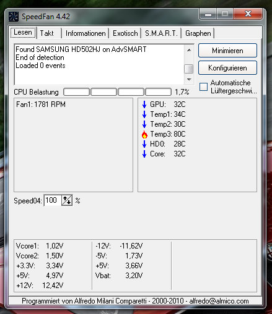Screen dimensions: 272x314
Task: Click the -12V -11,62V reading
Action: pyautogui.click(x=119, y=246)
